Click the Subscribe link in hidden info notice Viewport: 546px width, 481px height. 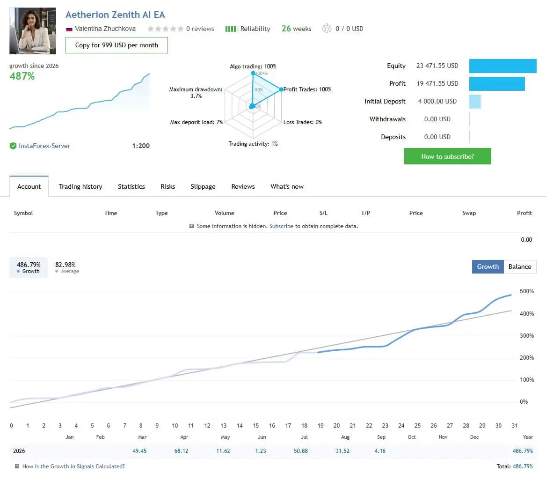(x=281, y=226)
